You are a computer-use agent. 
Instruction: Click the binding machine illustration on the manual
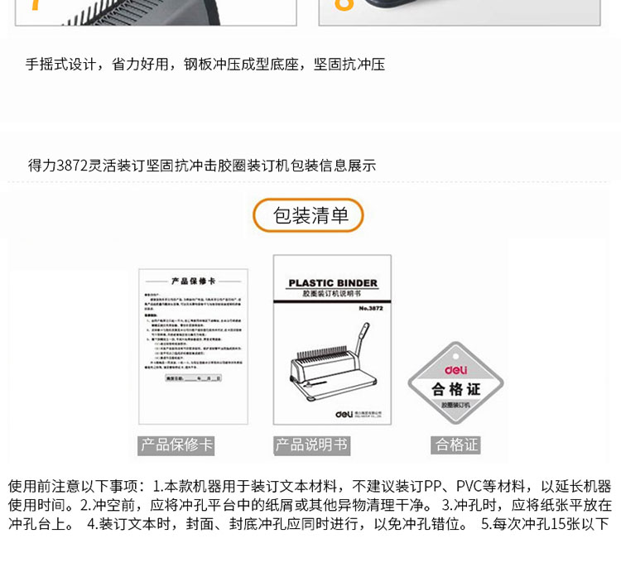pos(334,362)
